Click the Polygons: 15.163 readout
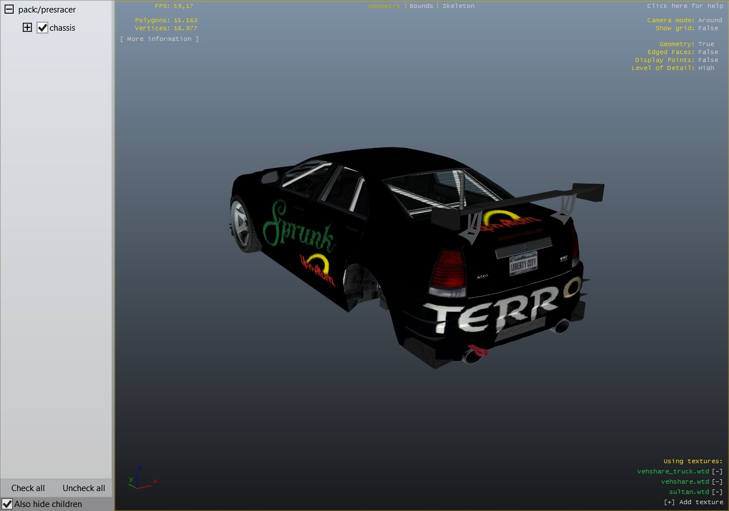Screen dimensions: 729x511 (166, 20)
